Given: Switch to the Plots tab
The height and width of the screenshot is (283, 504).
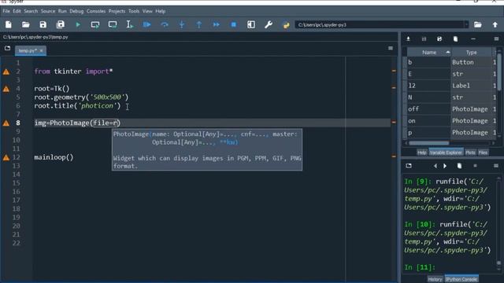Looking at the screenshot, I should click(x=470, y=153).
